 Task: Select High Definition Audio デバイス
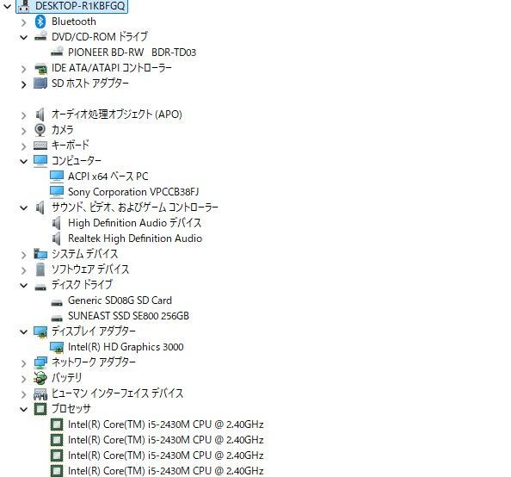[x=134, y=223]
